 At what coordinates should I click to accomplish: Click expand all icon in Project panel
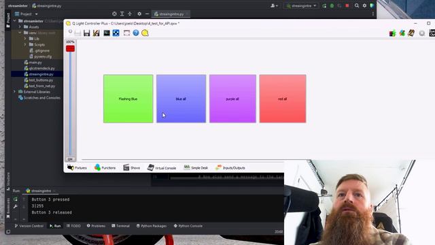pos(122,14)
